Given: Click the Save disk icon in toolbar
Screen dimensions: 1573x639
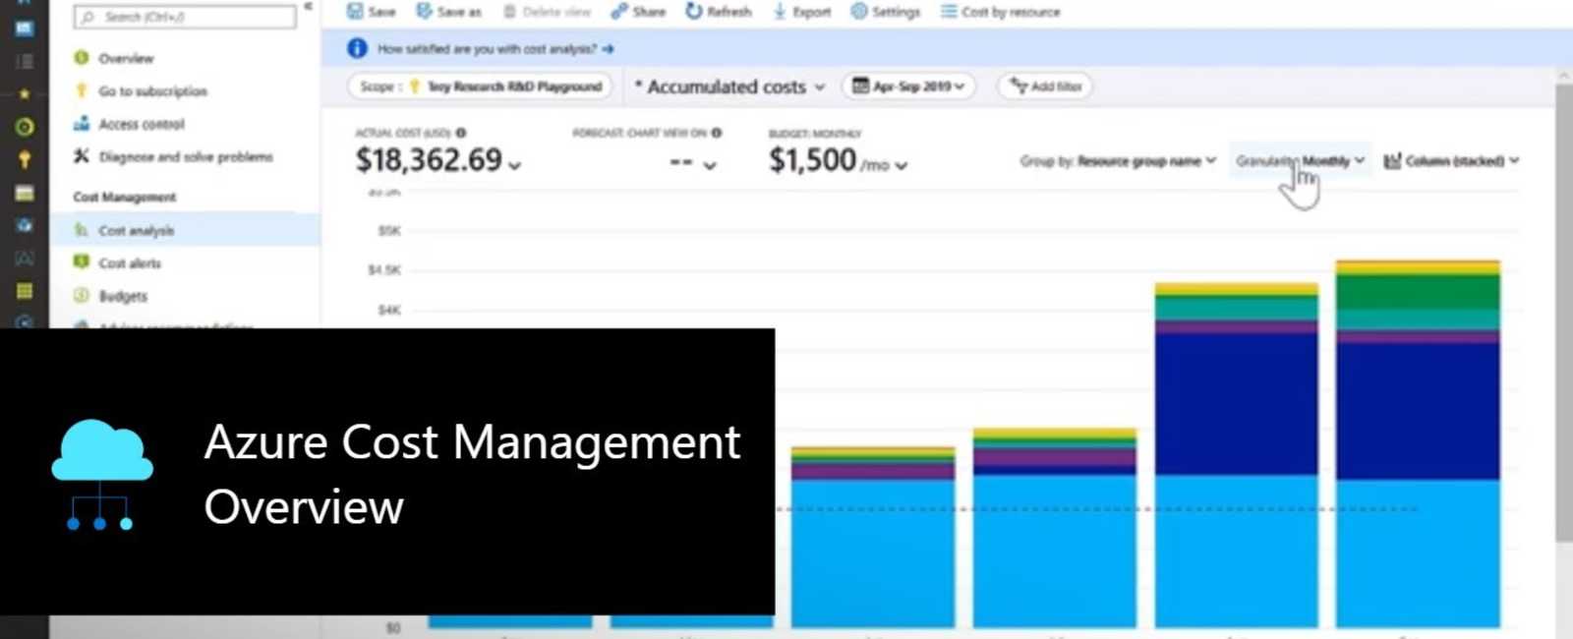Looking at the screenshot, I should (x=355, y=11).
